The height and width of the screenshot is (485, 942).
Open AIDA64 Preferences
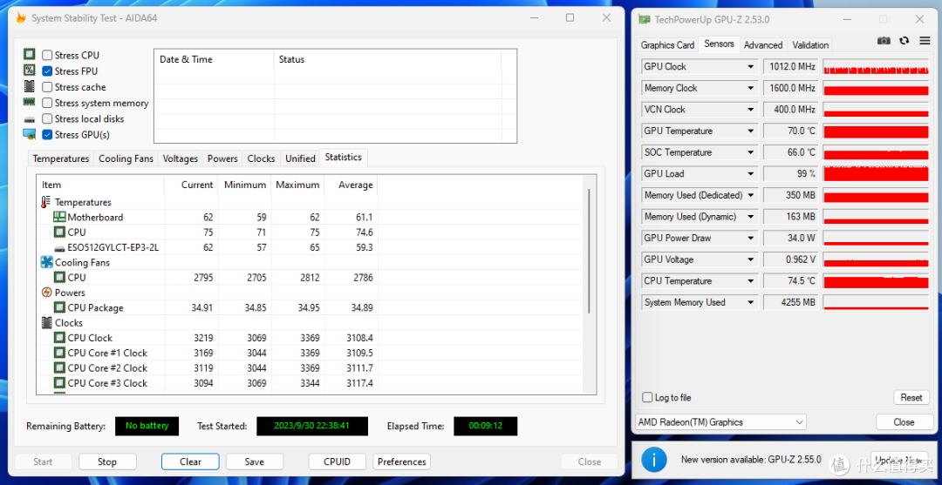click(x=402, y=461)
